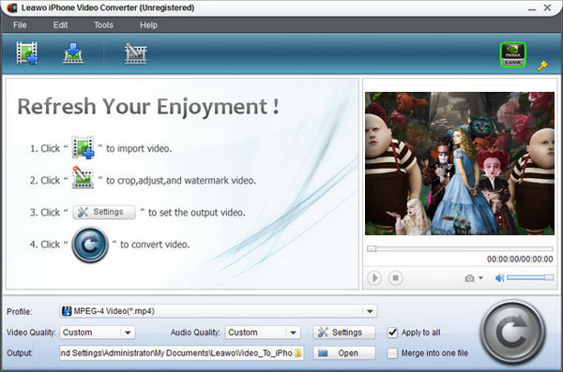Stop the preview playback
Screen dimensions: 563x372
395,277
